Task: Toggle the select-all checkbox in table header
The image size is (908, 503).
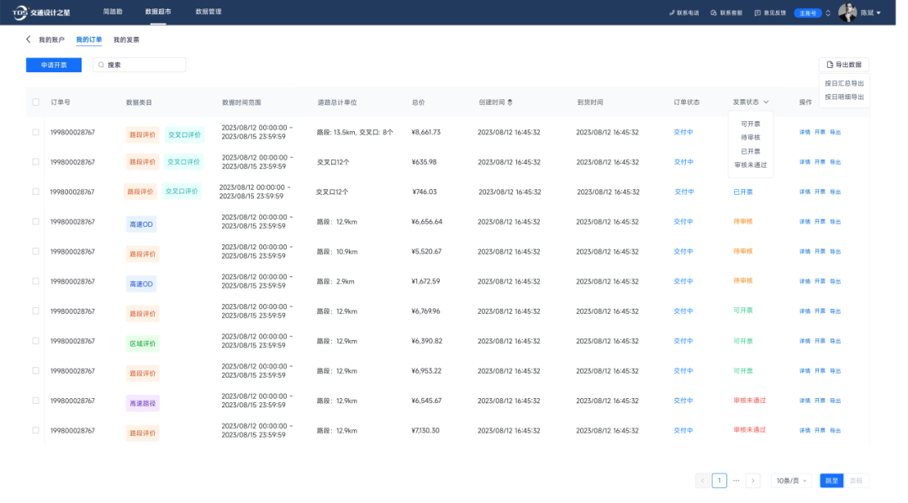Action: (x=35, y=102)
